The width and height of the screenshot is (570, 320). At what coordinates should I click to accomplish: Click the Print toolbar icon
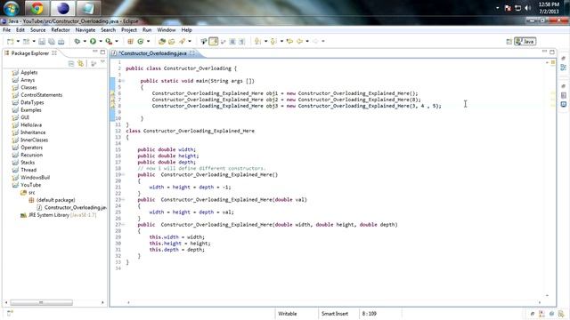click(x=61, y=42)
